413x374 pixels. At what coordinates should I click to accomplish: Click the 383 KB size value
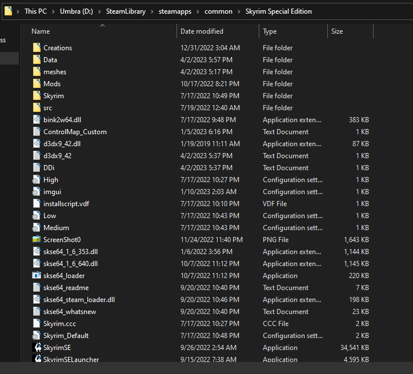(359, 119)
